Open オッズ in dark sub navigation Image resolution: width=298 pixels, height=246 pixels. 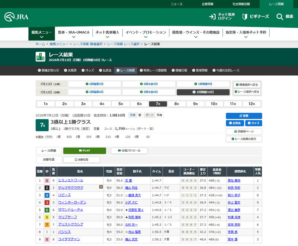click(x=88, y=70)
